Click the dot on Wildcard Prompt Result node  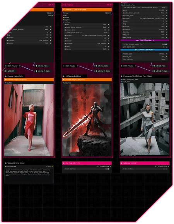(6, 163)
